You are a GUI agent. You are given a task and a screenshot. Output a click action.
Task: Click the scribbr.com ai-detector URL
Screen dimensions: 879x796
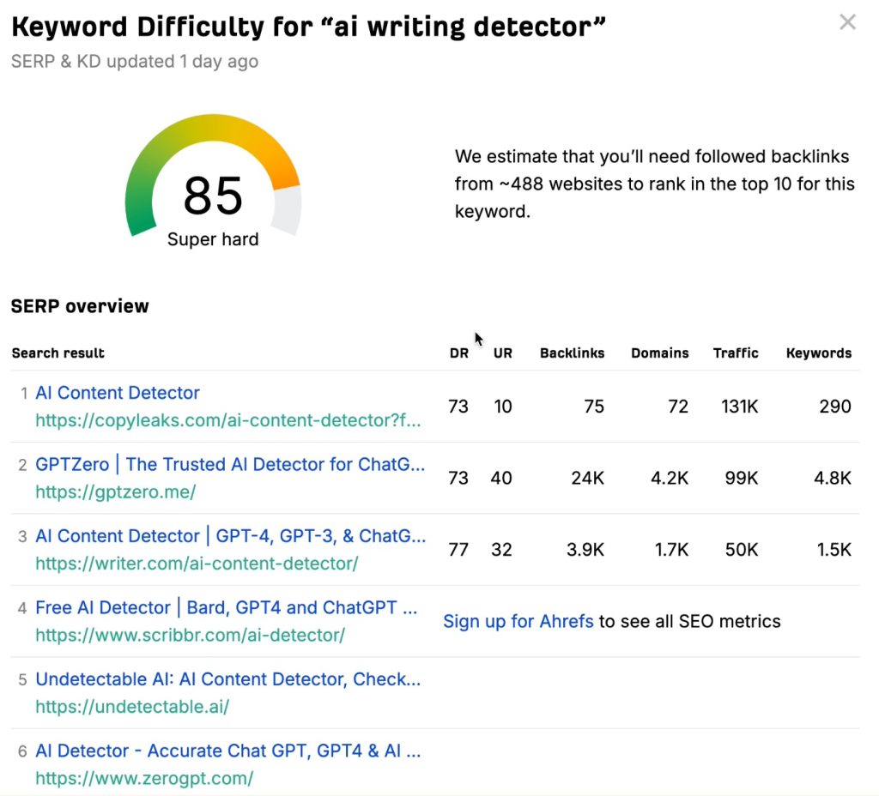point(190,636)
